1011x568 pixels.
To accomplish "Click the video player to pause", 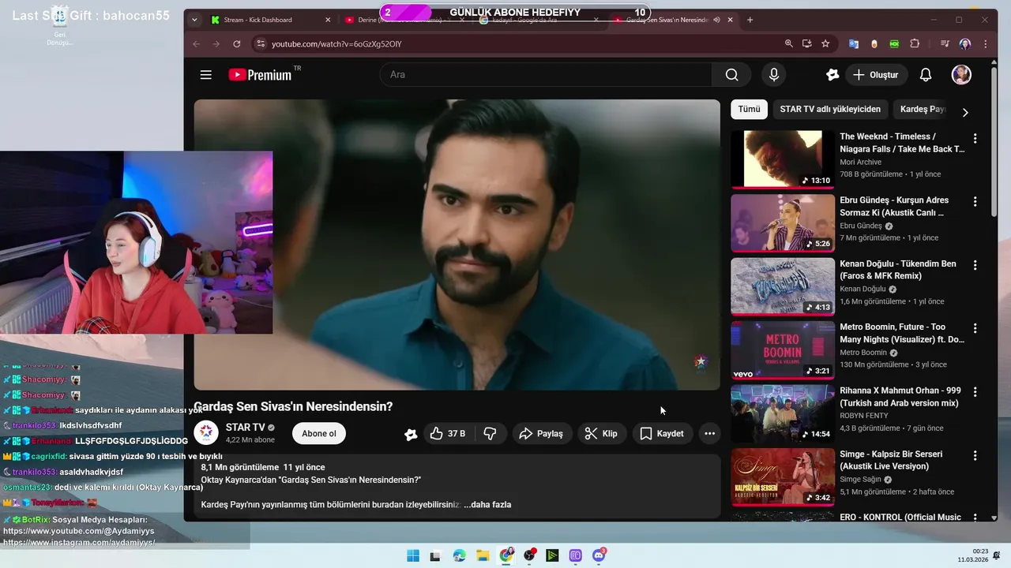I will pos(457,245).
